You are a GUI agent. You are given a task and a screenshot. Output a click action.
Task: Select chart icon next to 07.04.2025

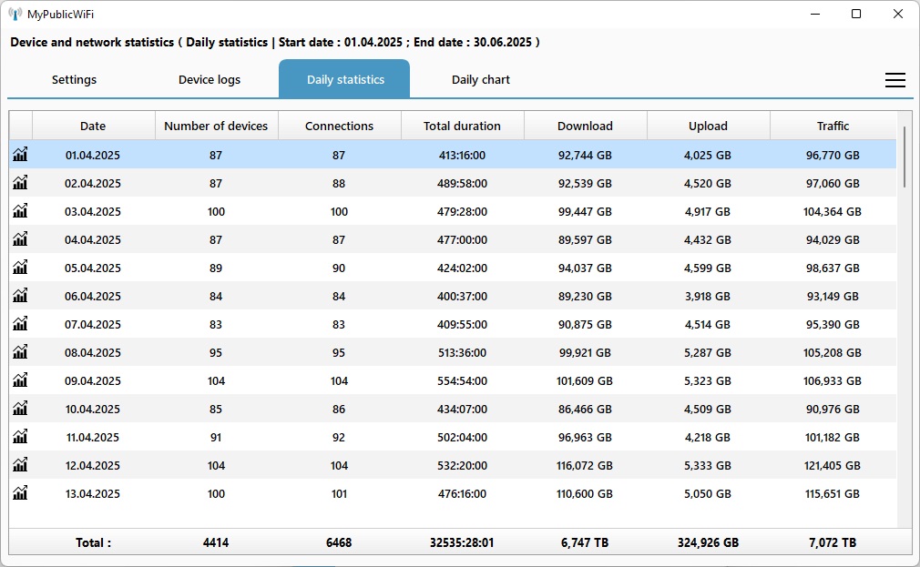(20, 324)
